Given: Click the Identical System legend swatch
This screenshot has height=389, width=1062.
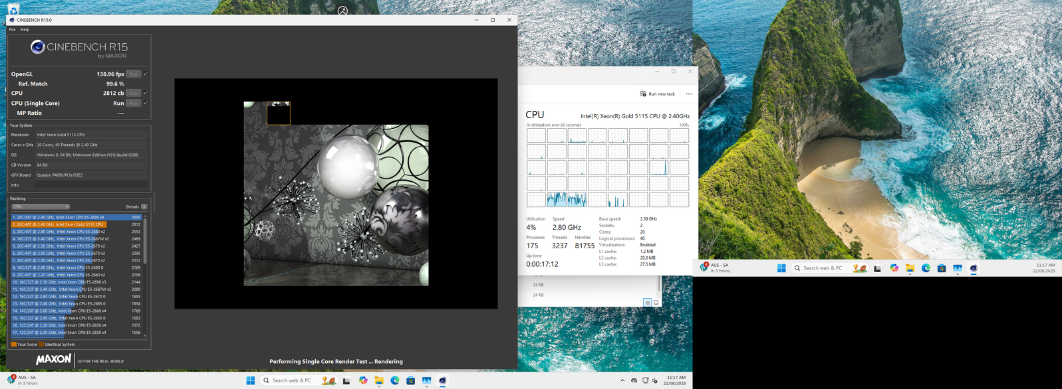Looking at the screenshot, I should pos(41,345).
